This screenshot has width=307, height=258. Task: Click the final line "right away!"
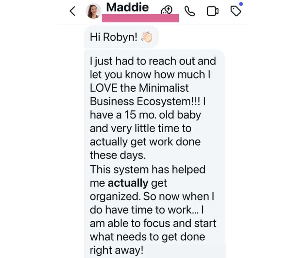click(x=117, y=250)
